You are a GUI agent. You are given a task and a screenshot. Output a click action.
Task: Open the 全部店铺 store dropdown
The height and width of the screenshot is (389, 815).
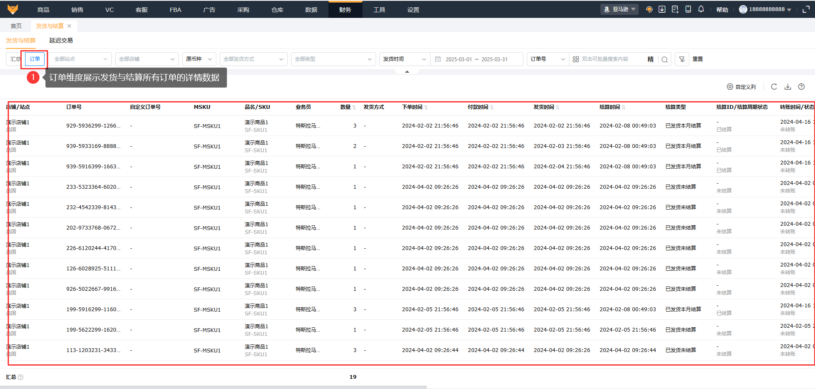tap(146, 59)
